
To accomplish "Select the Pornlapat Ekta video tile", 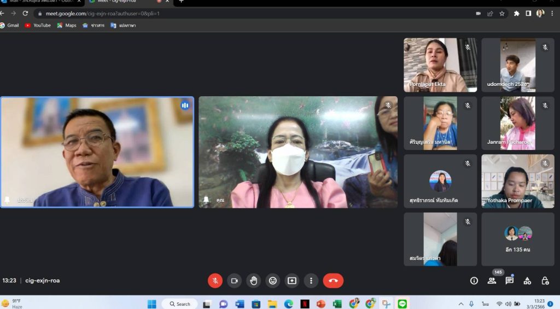I will pos(440,65).
